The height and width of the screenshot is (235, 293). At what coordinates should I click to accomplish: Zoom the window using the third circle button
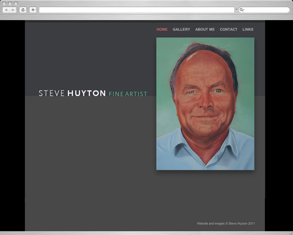16,3
